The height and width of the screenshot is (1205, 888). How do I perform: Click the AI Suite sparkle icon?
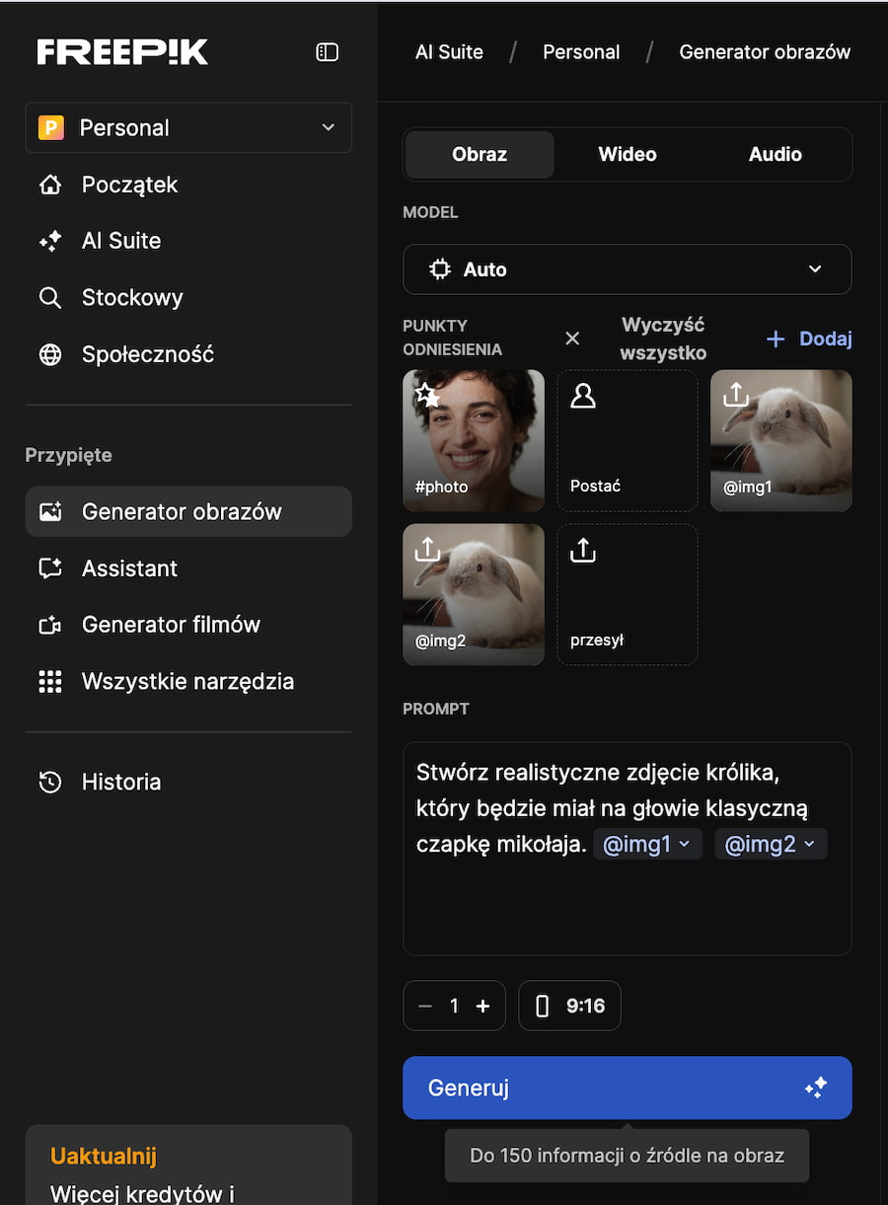pyautogui.click(x=49, y=240)
